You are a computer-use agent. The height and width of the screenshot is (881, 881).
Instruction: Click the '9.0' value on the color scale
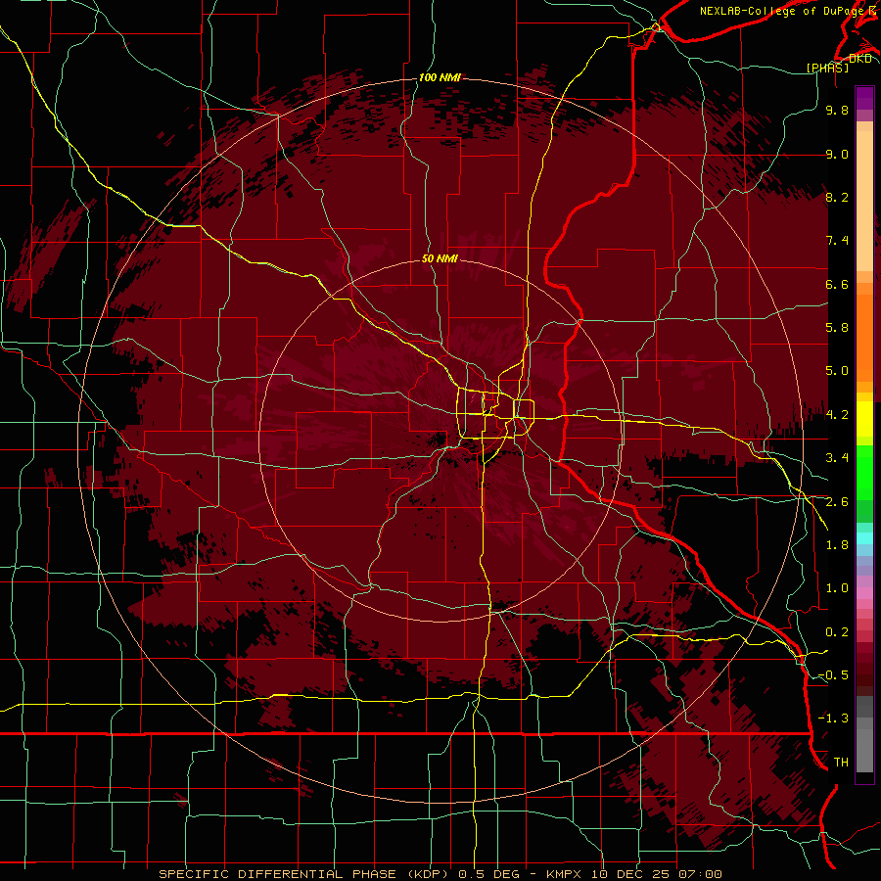click(837, 154)
